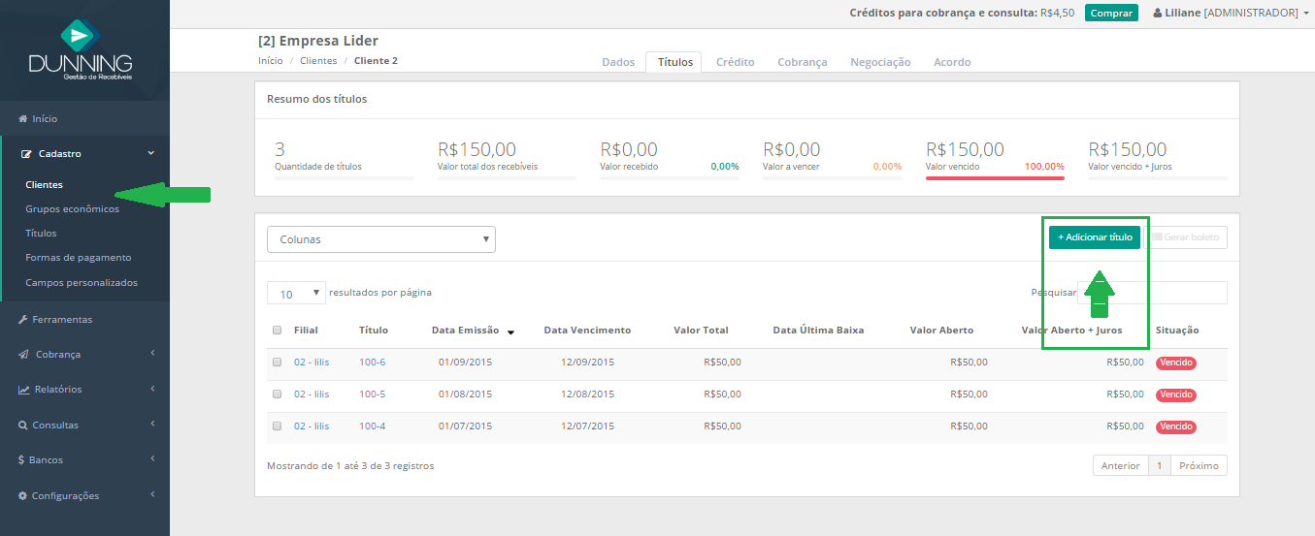
Task: Open Campos personalizados in sidebar
Action: point(82,283)
